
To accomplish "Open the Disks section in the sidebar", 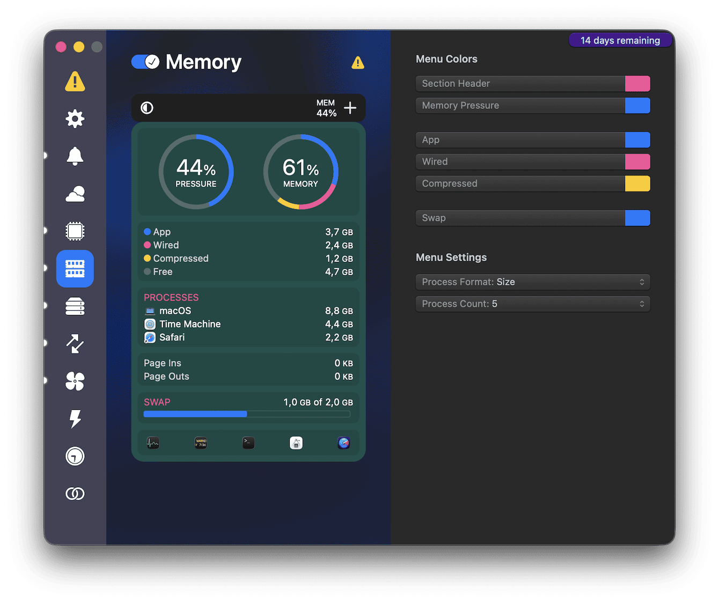I will click(x=75, y=306).
